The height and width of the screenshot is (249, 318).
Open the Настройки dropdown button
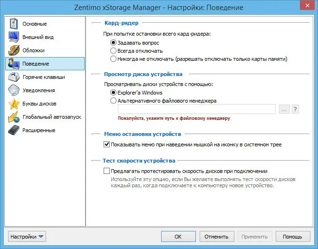(27, 236)
